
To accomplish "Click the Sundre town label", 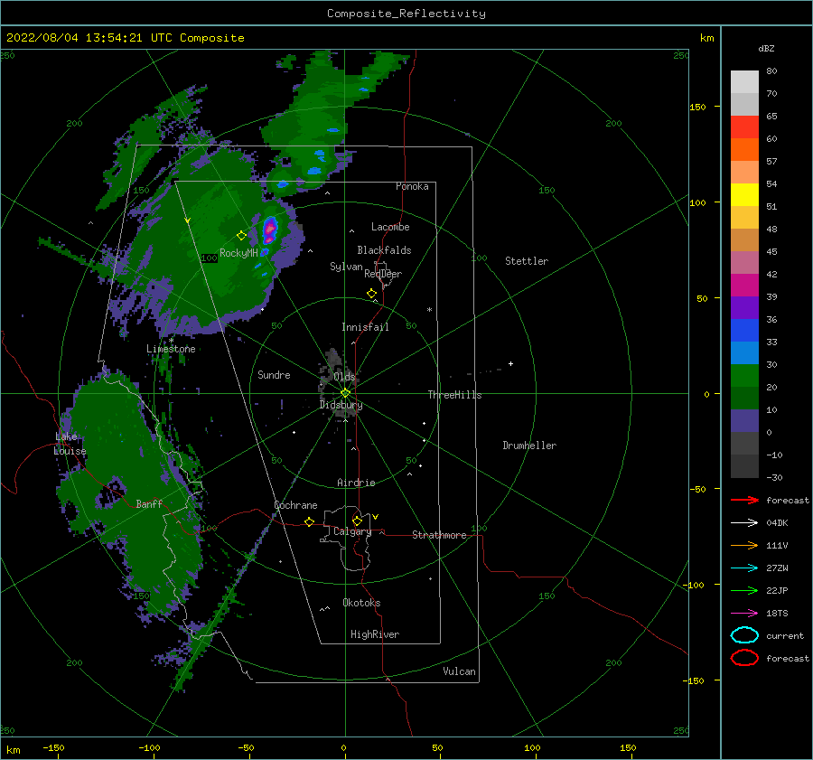I will 274,374.
